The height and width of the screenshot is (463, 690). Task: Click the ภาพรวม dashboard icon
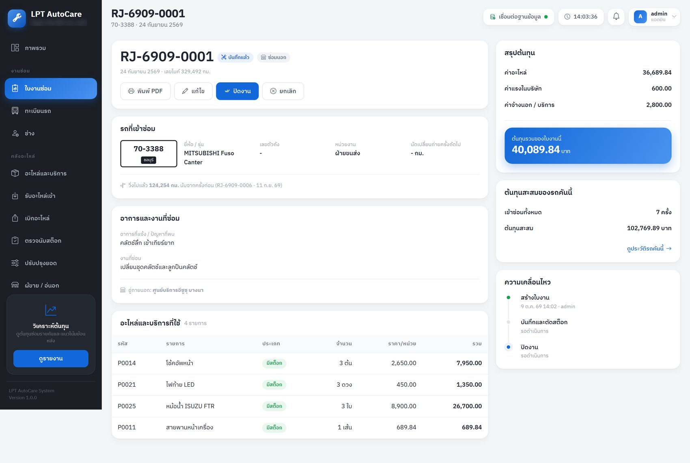(15, 48)
